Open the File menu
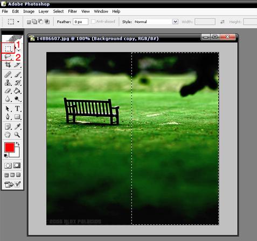The image size is (257, 241). [5, 11]
